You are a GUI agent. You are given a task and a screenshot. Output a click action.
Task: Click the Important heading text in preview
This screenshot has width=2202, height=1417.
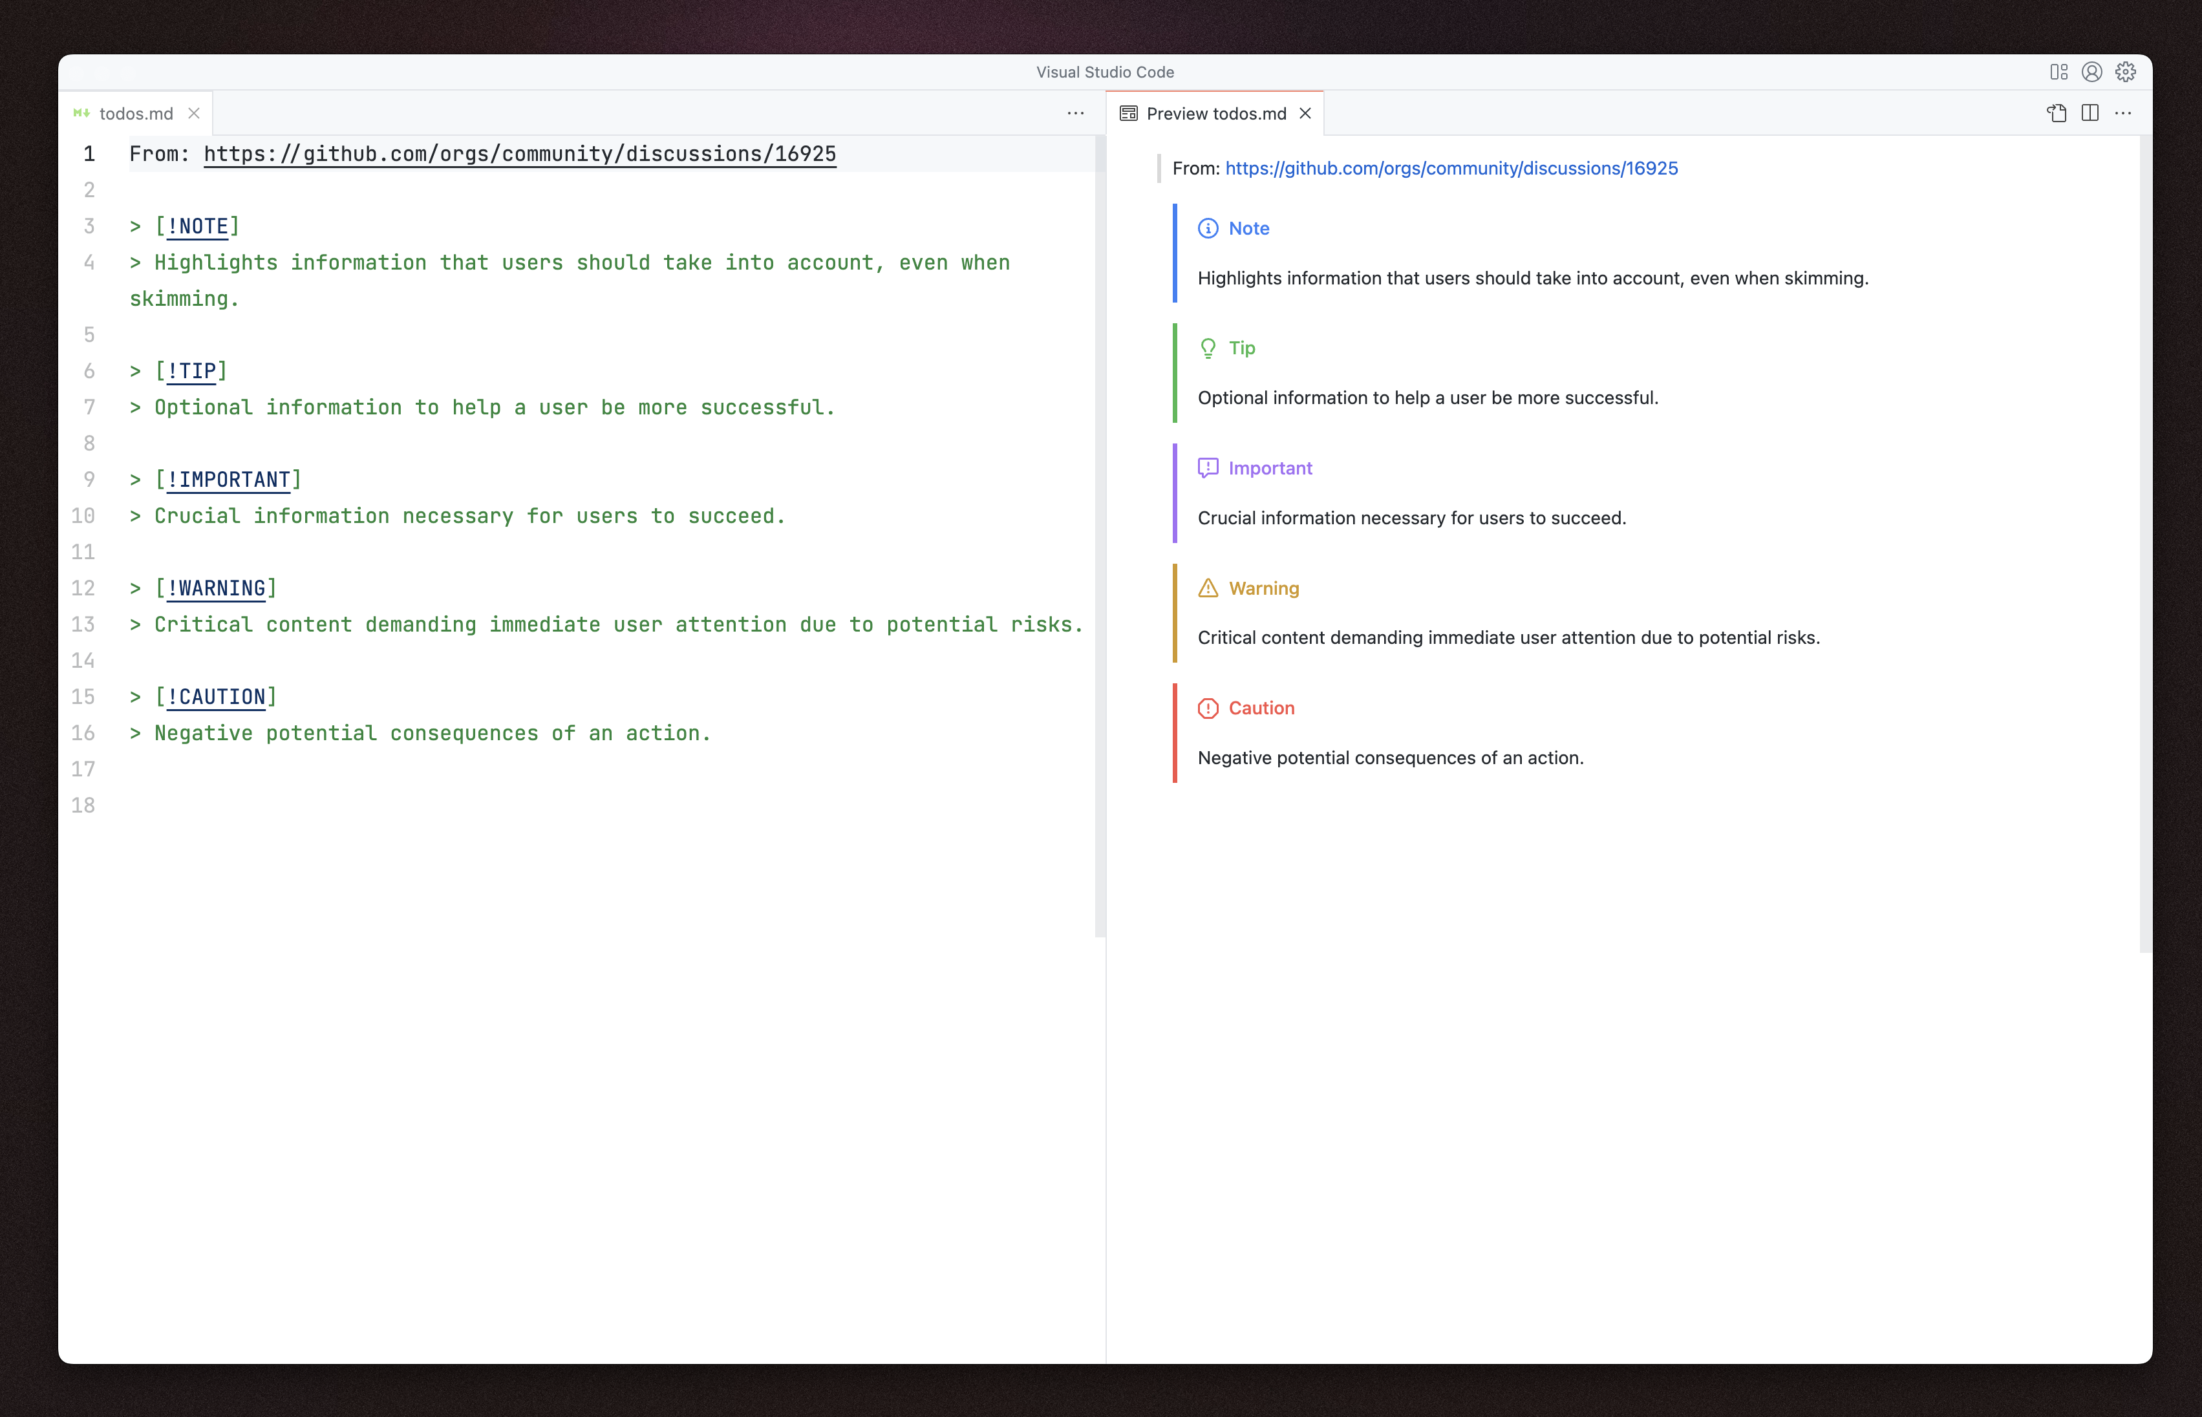pyautogui.click(x=1270, y=467)
